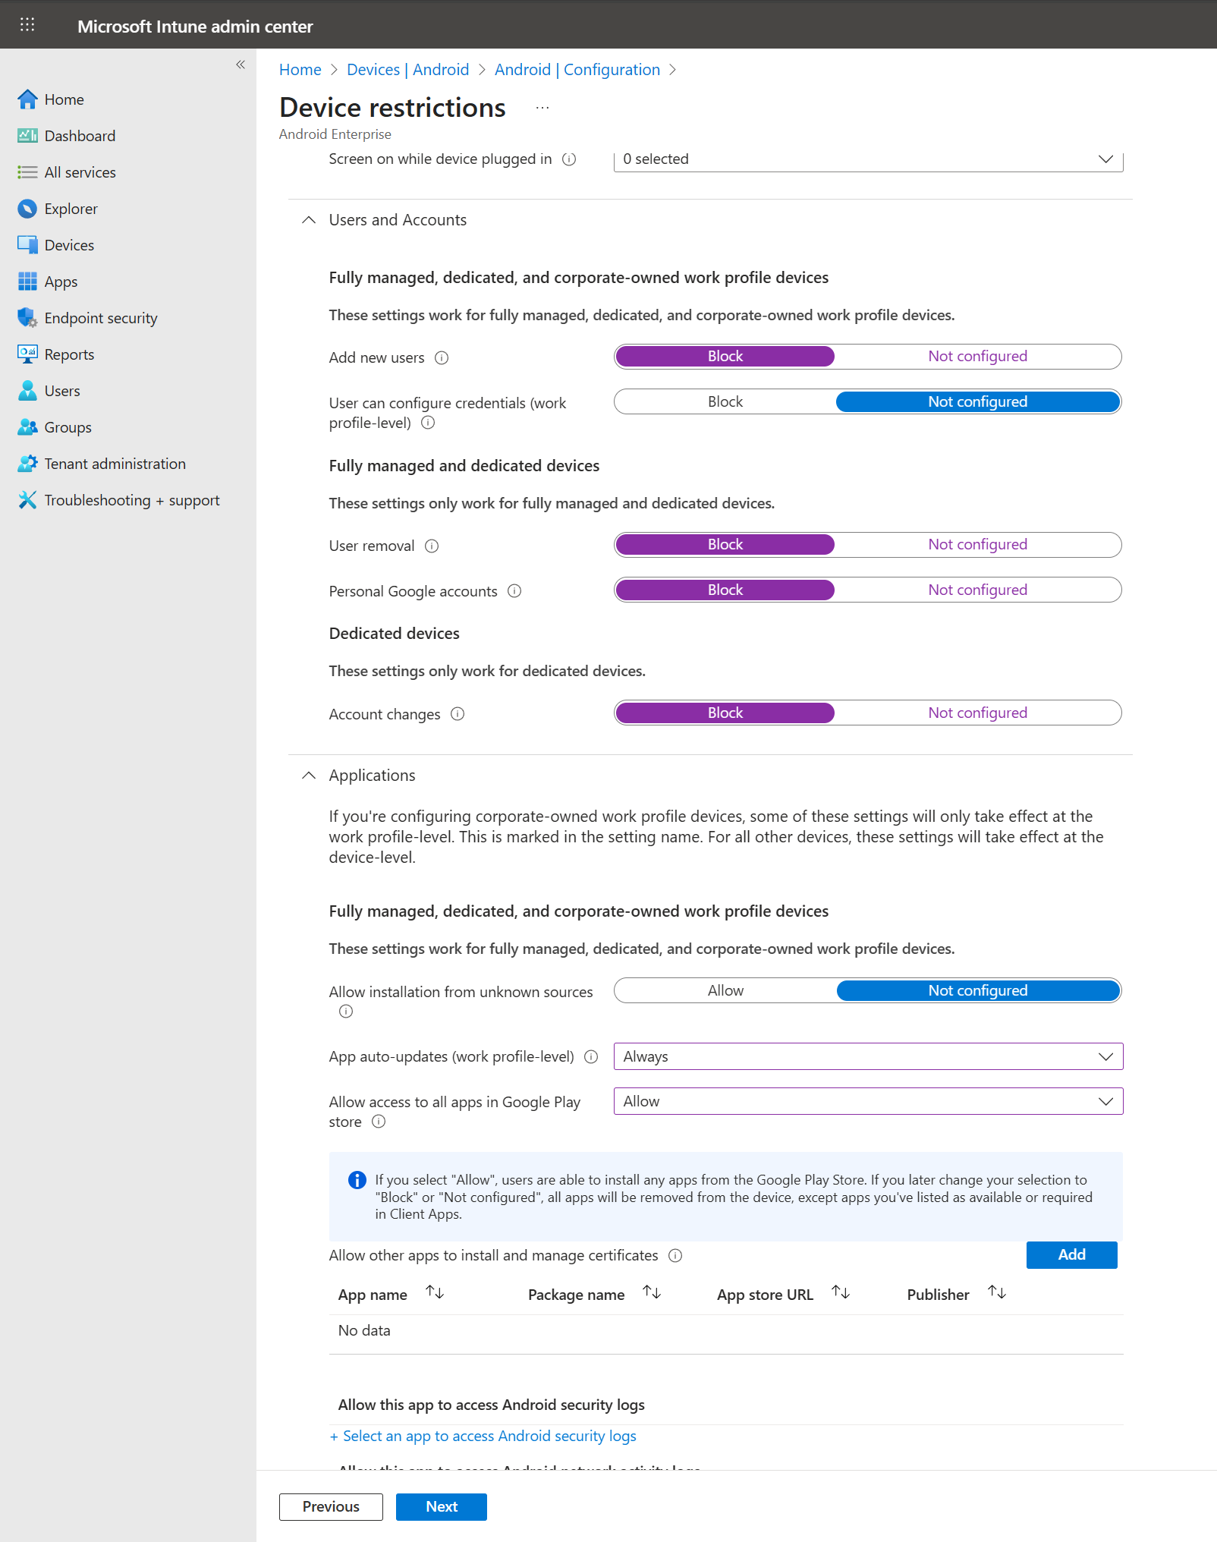Viewport: 1217px width, 1542px height.
Task: Select Block for Add new users
Action: coord(725,357)
